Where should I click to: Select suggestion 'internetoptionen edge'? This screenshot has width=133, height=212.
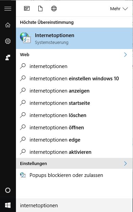click(x=74, y=140)
